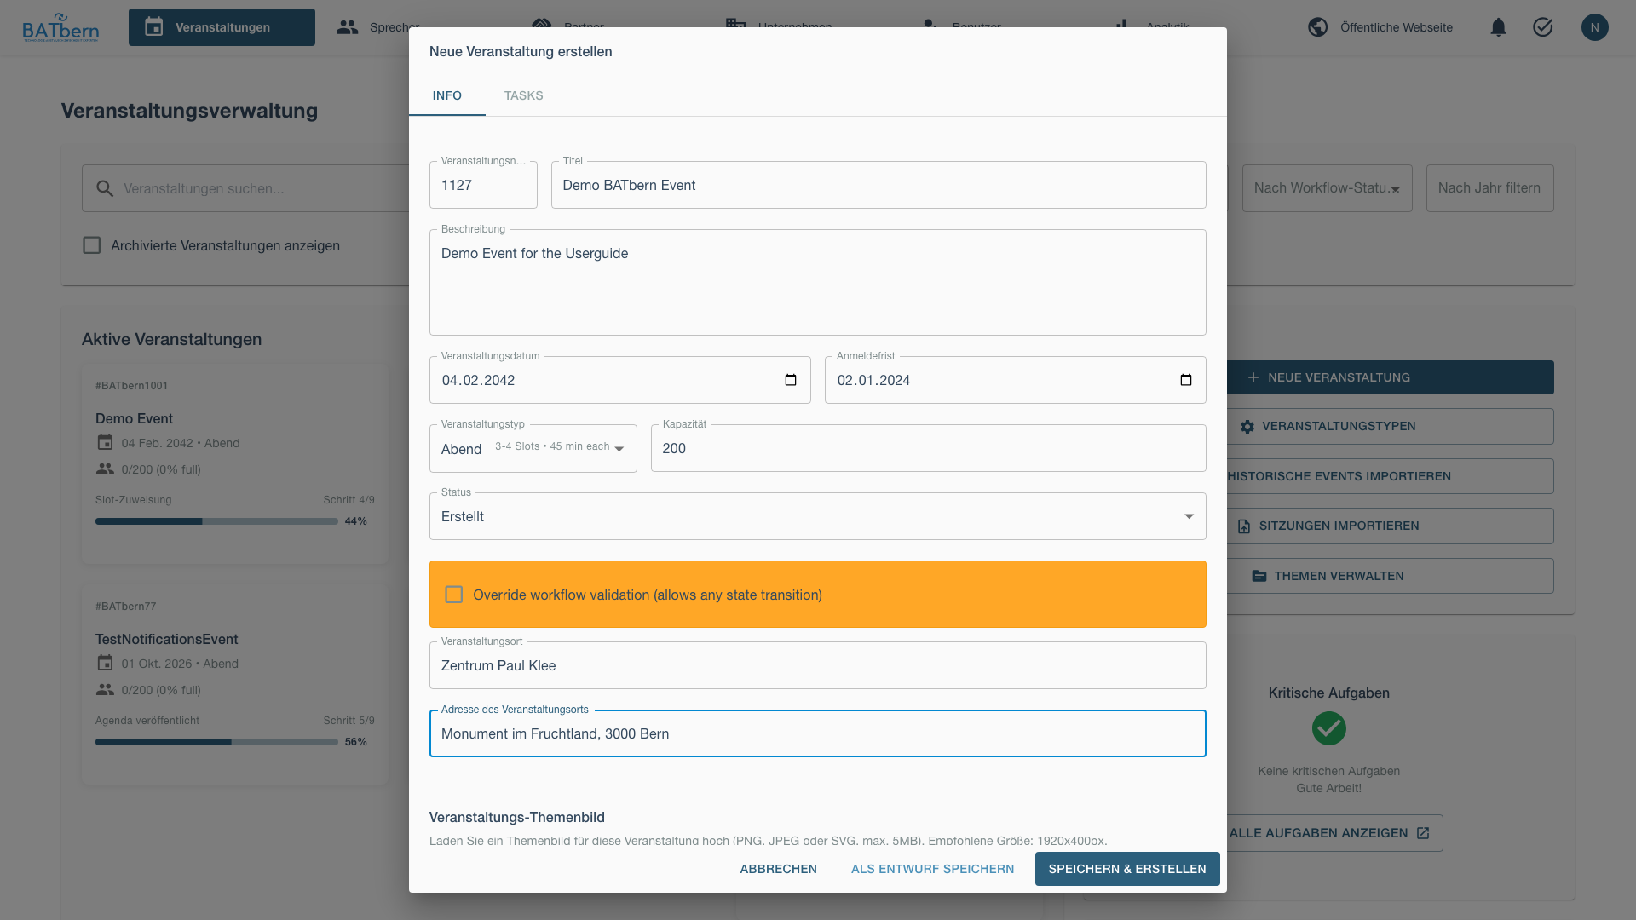Viewport: 1636px width, 920px height.
Task: Open the notifications bell icon
Action: click(1498, 27)
